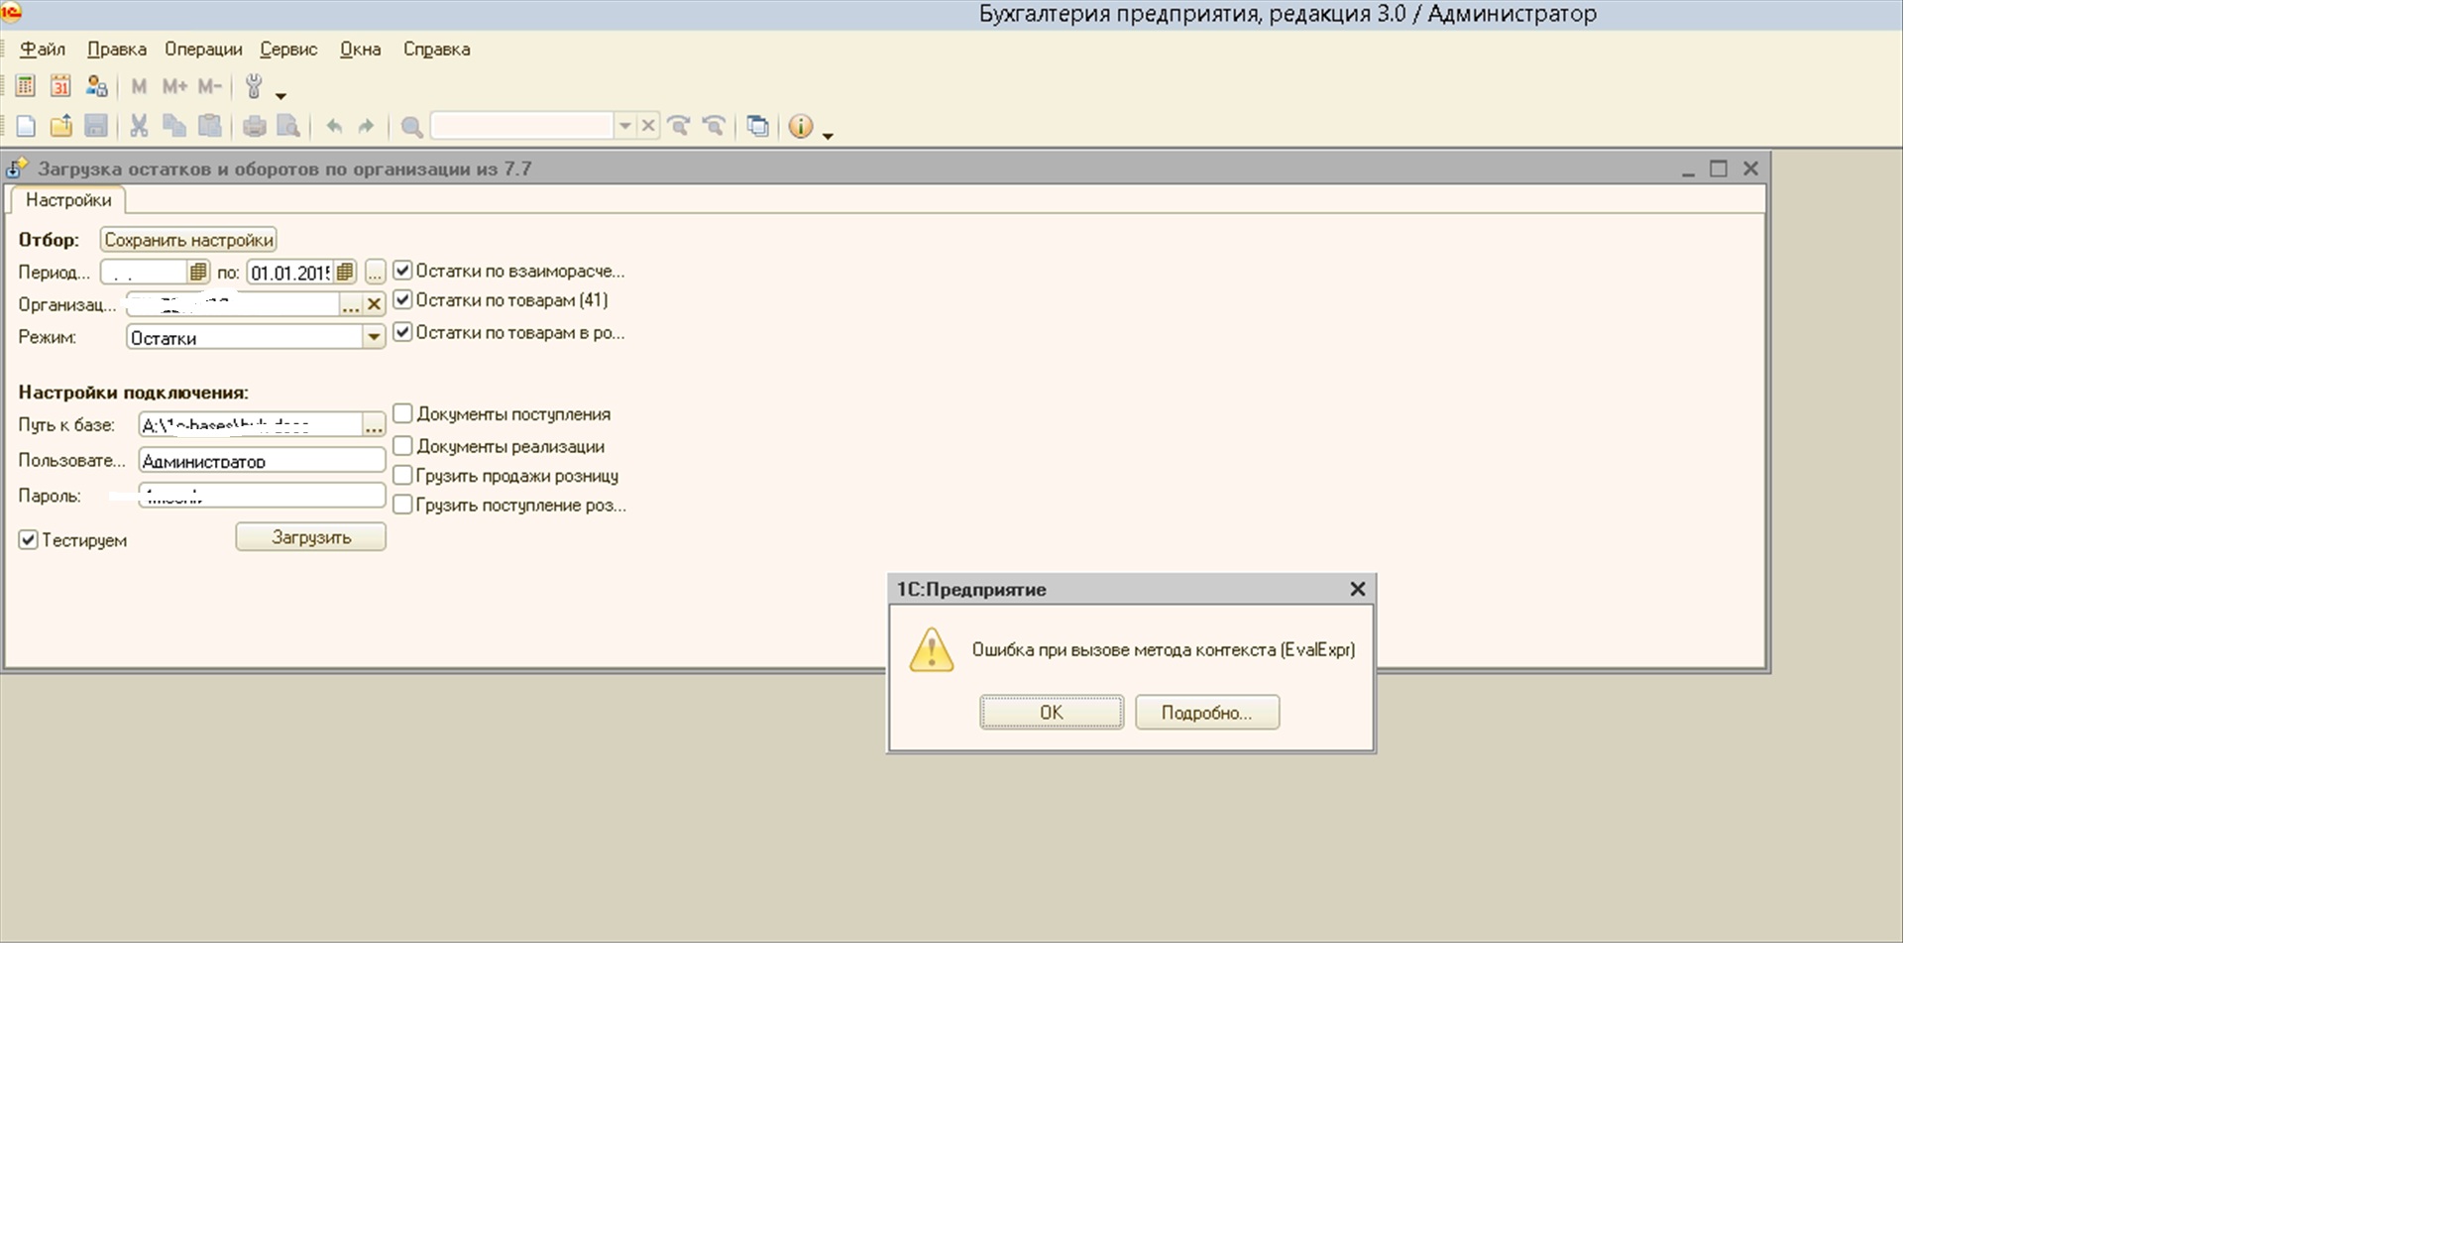Click the save floppy disk icon
The image size is (2464, 1245).
pyautogui.click(x=96, y=126)
